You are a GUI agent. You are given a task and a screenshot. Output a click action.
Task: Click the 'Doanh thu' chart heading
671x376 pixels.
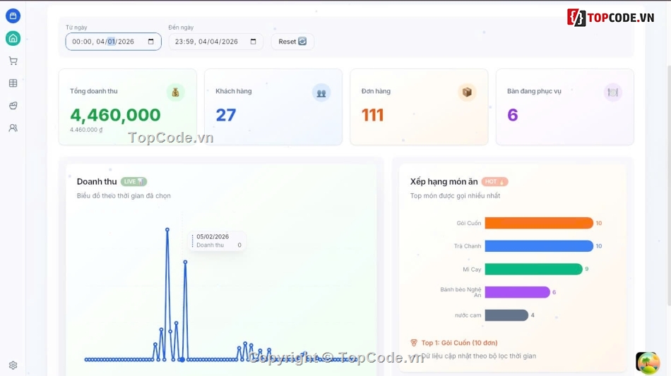point(97,181)
